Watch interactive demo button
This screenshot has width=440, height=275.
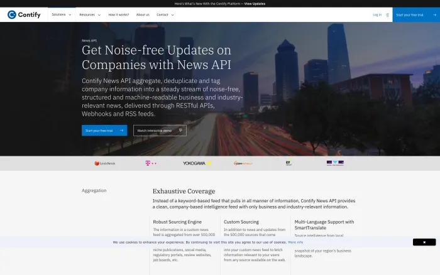click(160, 131)
